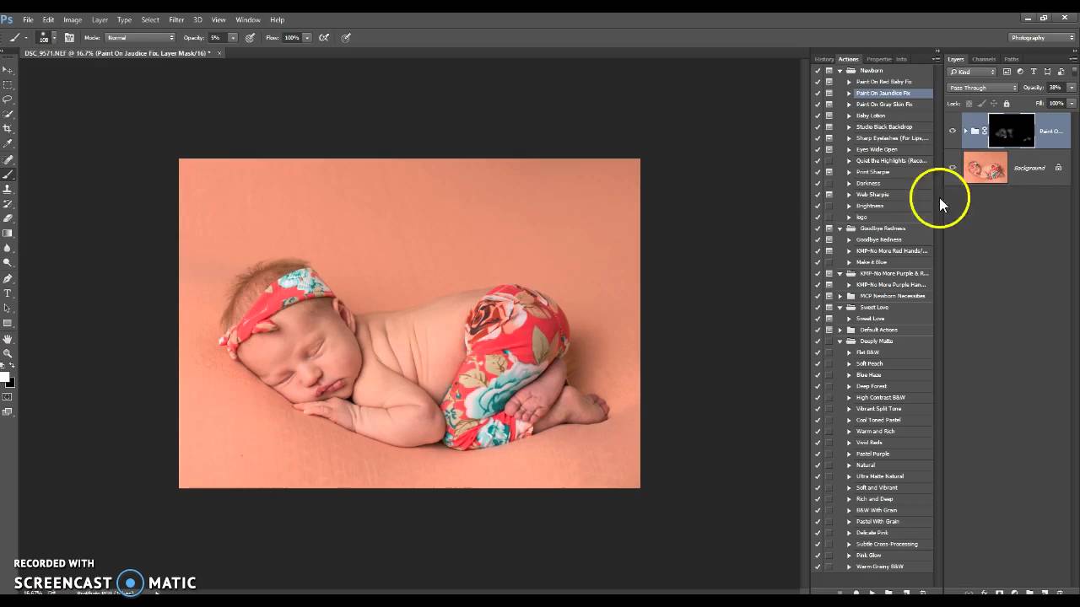Image resolution: width=1080 pixels, height=607 pixels.
Task: Select the Dodge tool
Action: pyautogui.click(x=8, y=263)
